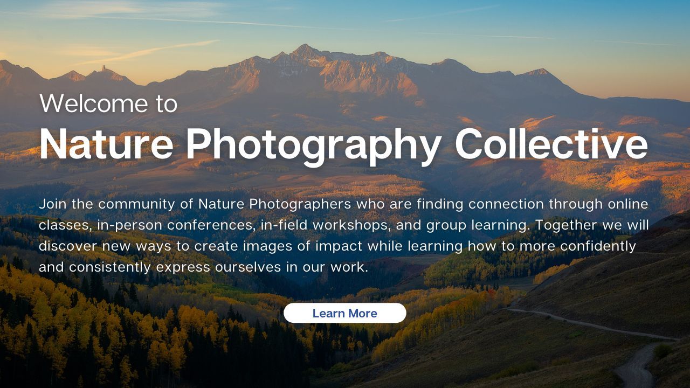Click the word 'Photography' in the large title
690x388 pixels.
click(314, 145)
